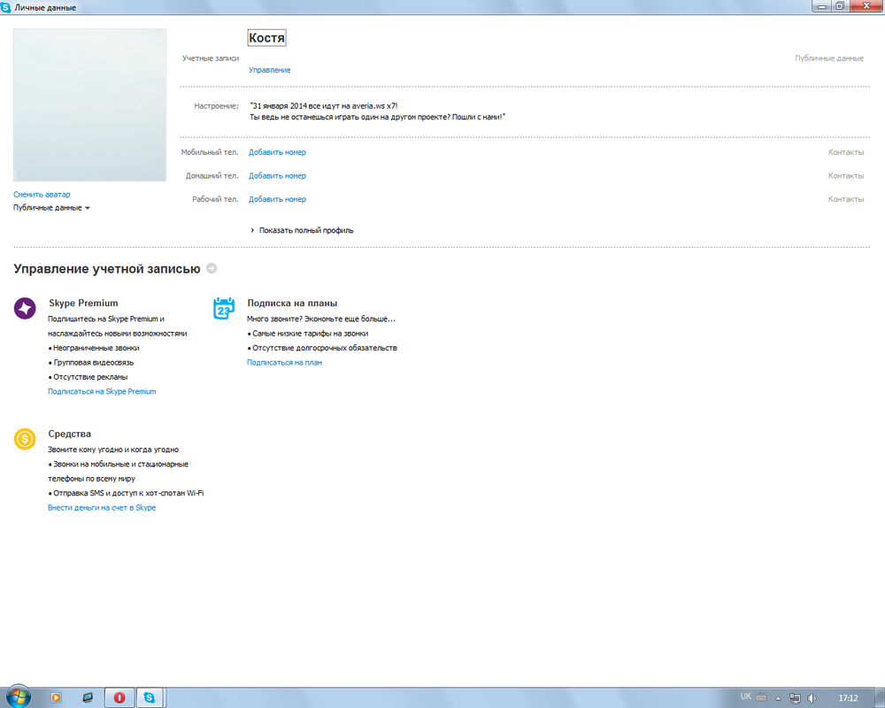Open the Opera browser taskbar icon
Screen dimensions: 885x708
(118, 697)
